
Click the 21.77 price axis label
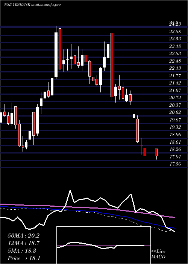175,76
